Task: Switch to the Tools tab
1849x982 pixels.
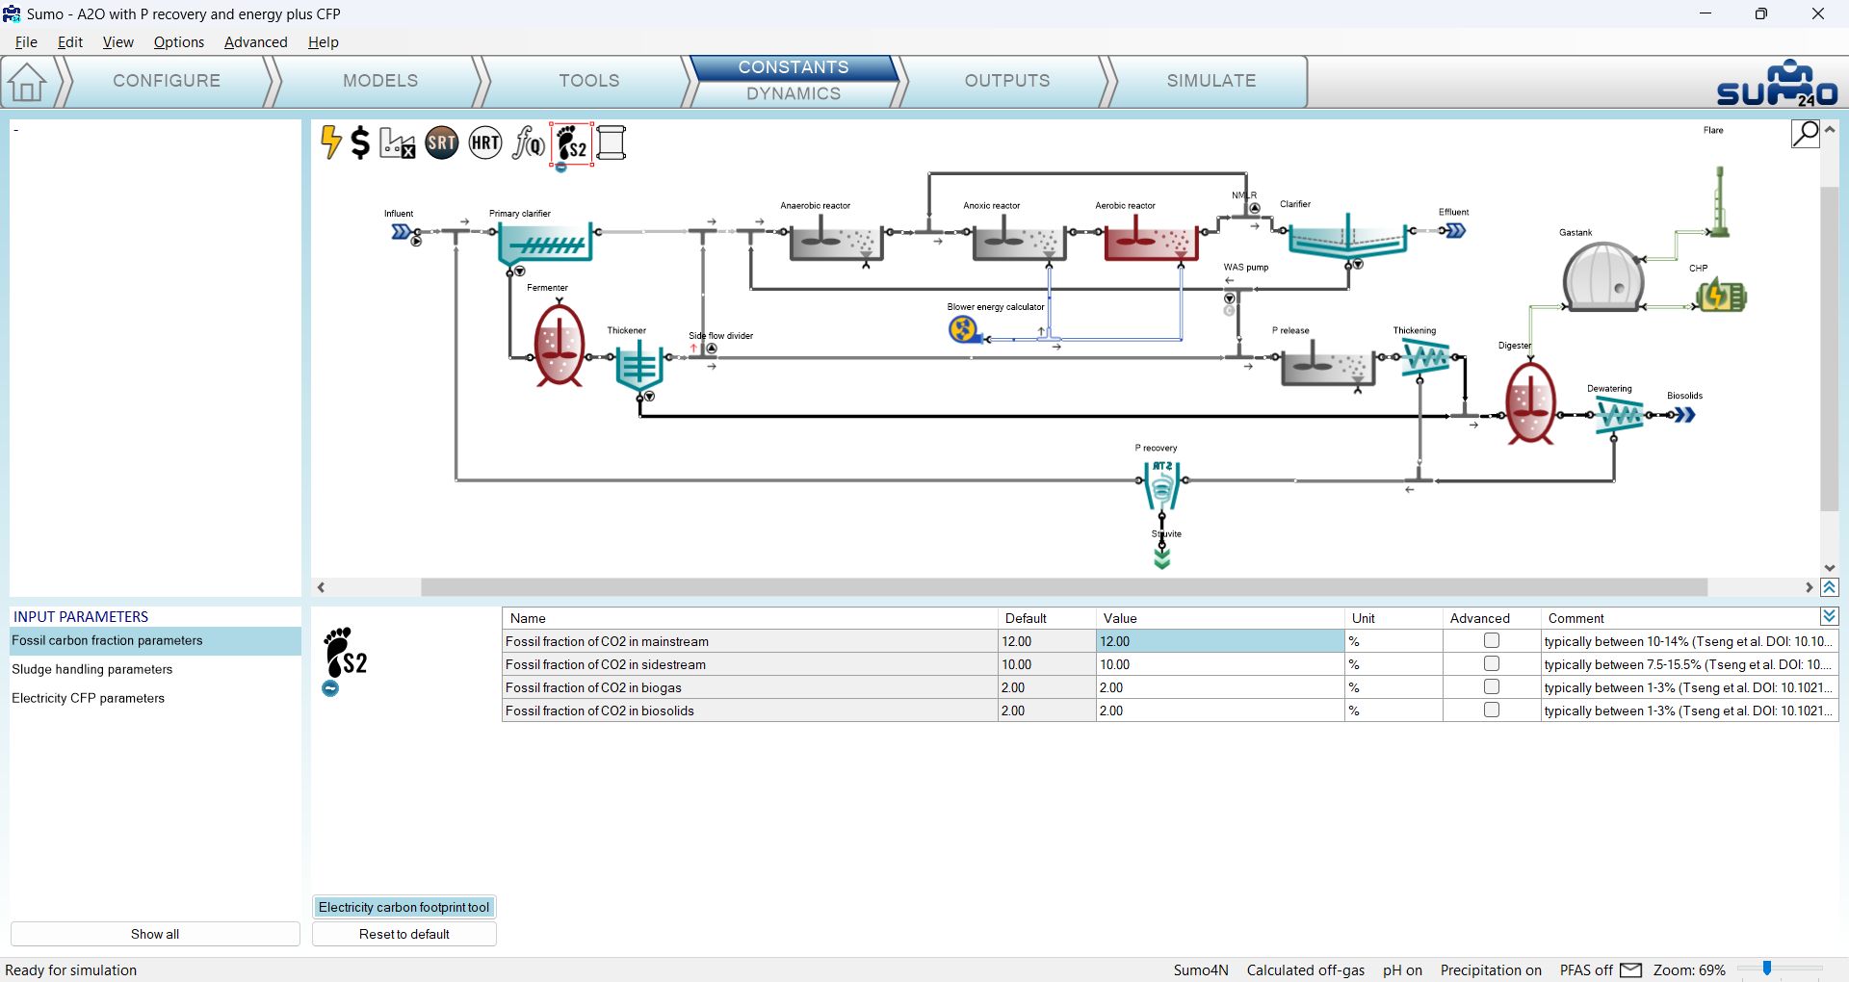Action: pyautogui.click(x=589, y=81)
